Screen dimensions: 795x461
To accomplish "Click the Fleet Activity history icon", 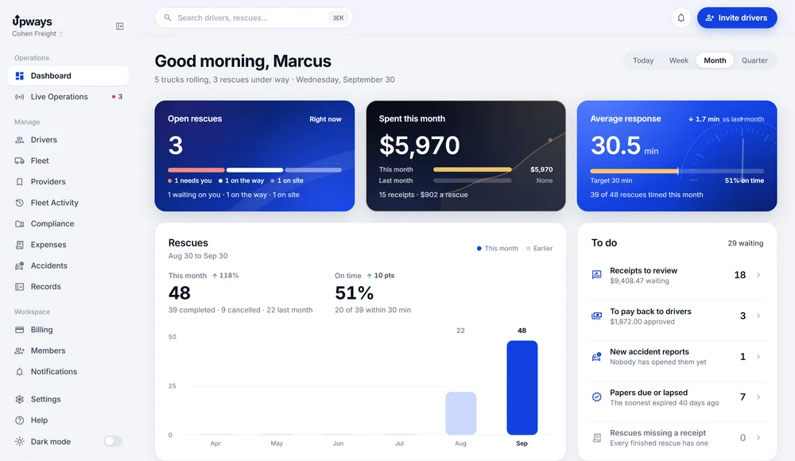I will 20,203.
